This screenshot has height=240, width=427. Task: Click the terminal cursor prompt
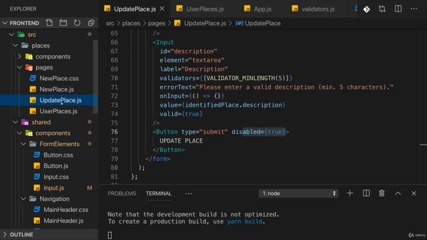pyautogui.click(x=109, y=235)
